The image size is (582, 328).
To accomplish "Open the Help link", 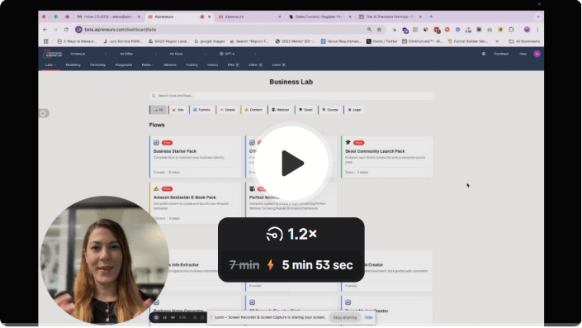I will coord(523,54).
